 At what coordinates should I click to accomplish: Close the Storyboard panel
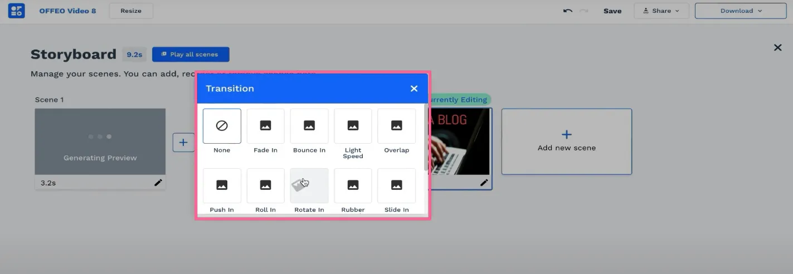pos(778,47)
